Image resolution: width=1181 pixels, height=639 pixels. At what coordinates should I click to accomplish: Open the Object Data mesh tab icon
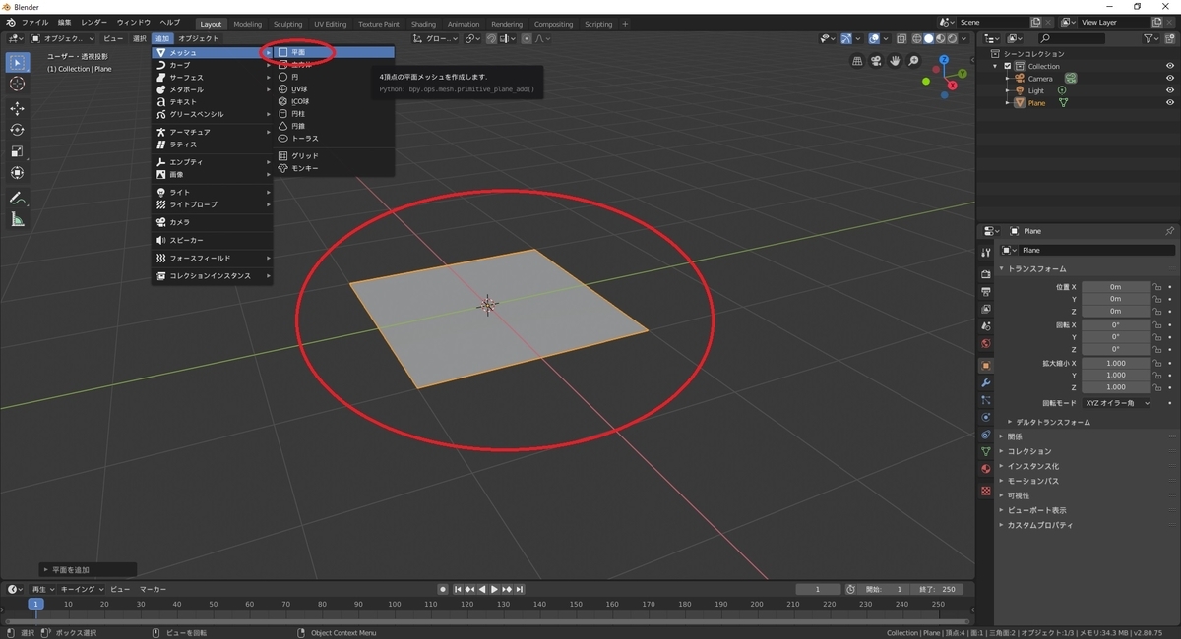click(986, 451)
